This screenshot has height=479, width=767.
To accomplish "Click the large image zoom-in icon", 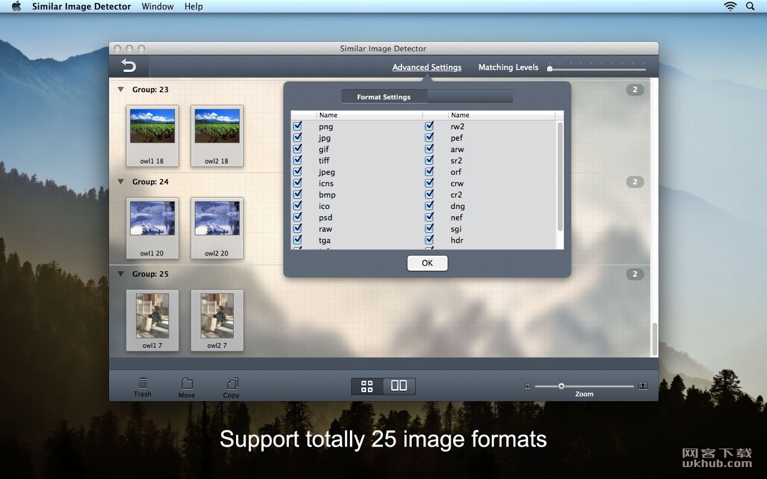I will pyautogui.click(x=643, y=386).
